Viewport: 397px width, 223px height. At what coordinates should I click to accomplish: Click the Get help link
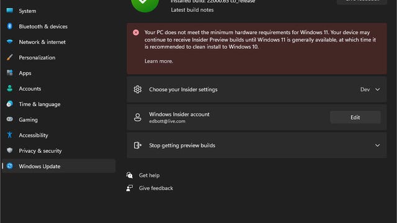coord(149,175)
